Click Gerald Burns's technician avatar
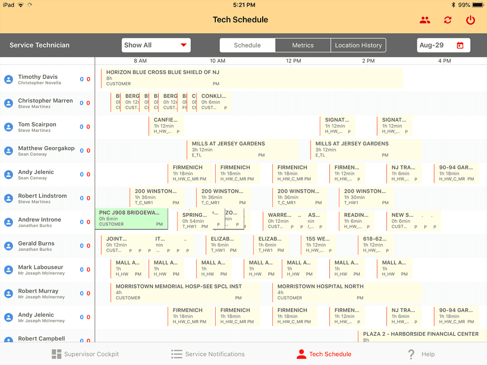This screenshot has width=487, height=365. 9,246
